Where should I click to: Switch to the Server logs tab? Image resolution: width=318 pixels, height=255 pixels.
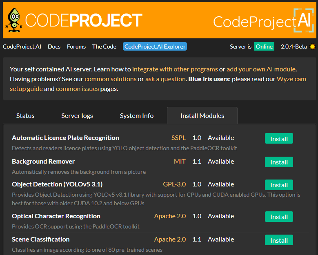coord(77,116)
